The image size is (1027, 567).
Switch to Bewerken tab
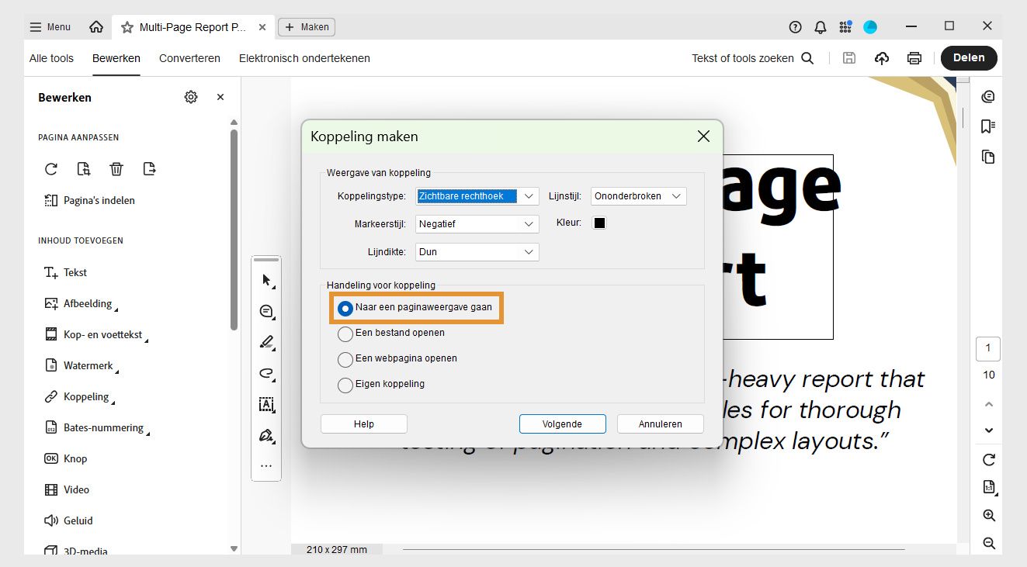[116, 58]
